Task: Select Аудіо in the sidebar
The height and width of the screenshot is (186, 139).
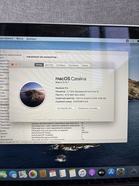Action: pos(3,96)
